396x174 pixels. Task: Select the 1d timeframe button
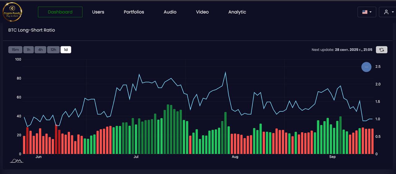tap(66, 50)
